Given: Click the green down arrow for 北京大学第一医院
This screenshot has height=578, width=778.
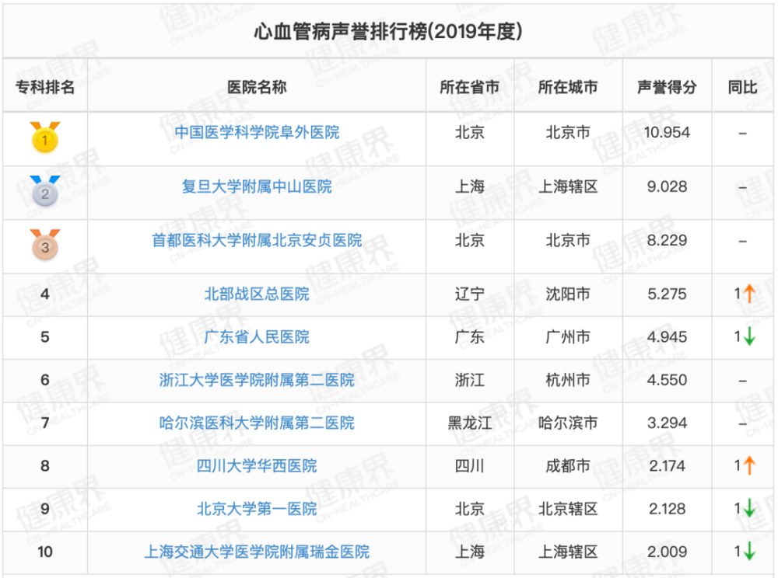Looking at the screenshot, I should pyautogui.click(x=749, y=509).
